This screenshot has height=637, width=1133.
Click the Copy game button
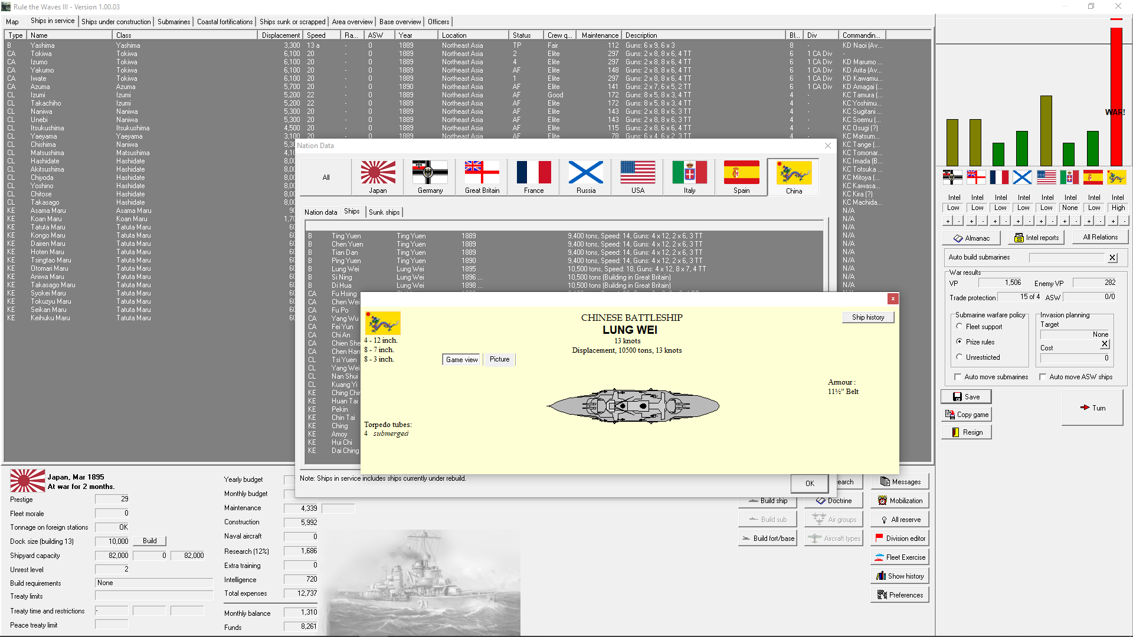pyautogui.click(x=966, y=415)
